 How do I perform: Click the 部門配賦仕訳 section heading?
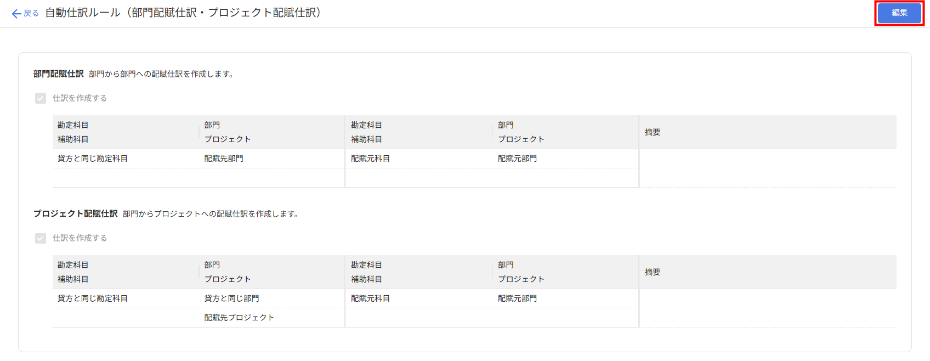[59, 74]
